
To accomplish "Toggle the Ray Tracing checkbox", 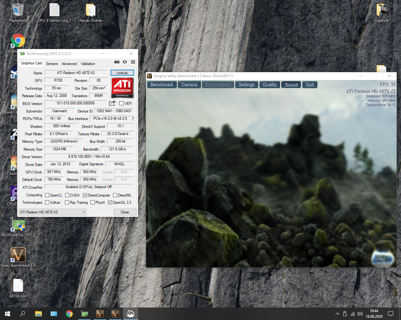I will pos(67,202).
